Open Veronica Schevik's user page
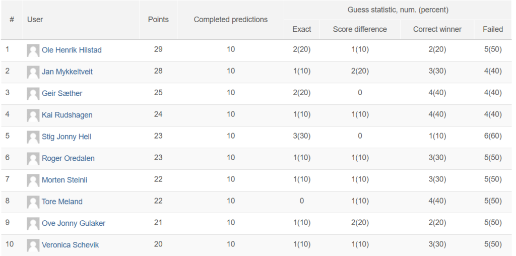 click(x=70, y=245)
